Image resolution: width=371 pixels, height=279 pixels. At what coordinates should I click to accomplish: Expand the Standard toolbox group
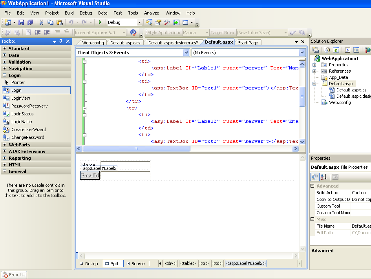4,49
